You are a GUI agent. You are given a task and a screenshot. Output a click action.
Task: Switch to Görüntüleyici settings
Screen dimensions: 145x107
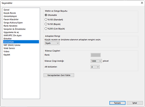tap(21, 16)
